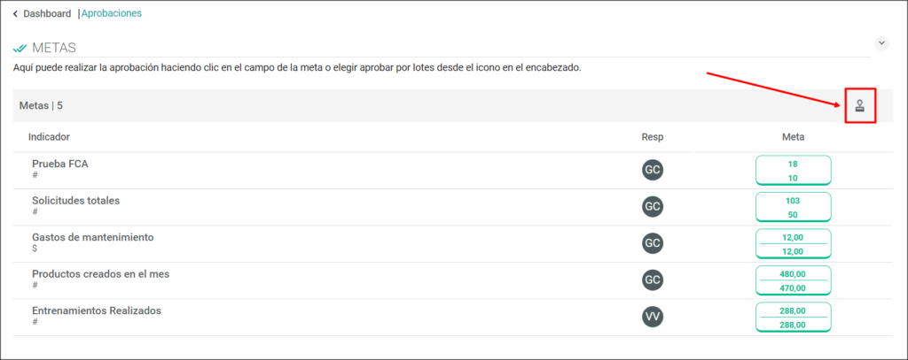The width and height of the screenshot is (908, 360).
Task: Select Entrenamientos Realizados indicator name
Action: pos(97,310)
